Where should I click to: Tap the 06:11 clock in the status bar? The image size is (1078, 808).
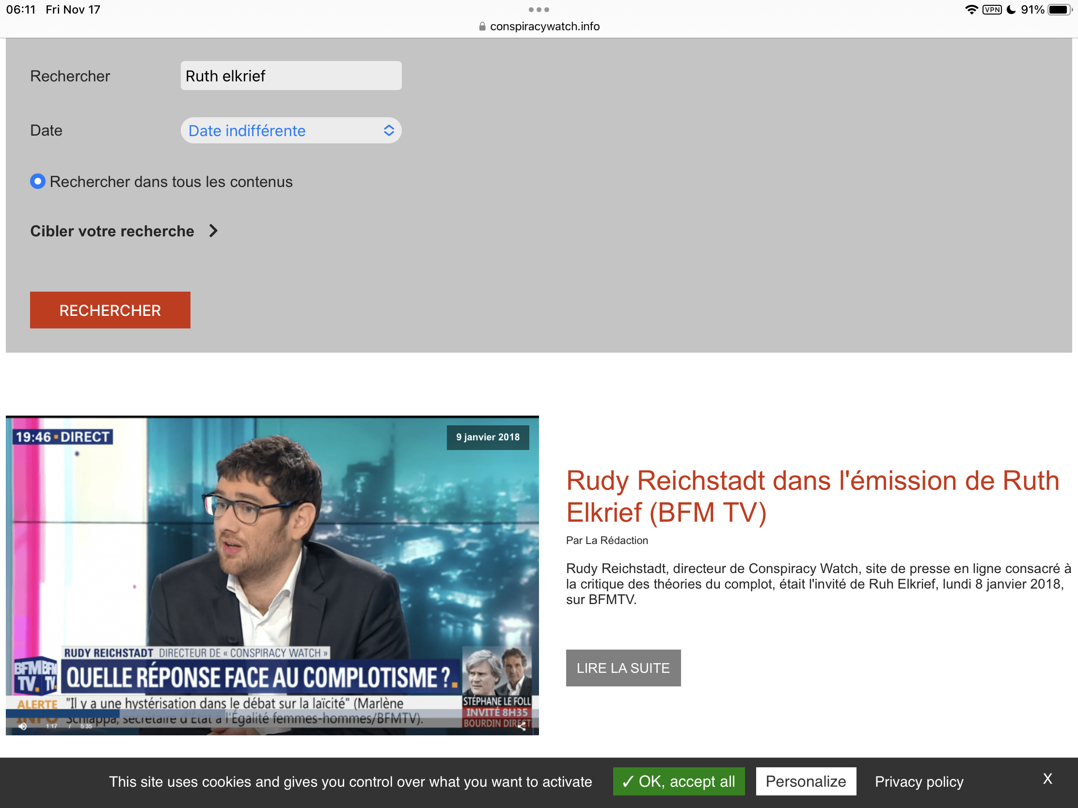coord(21,10)
